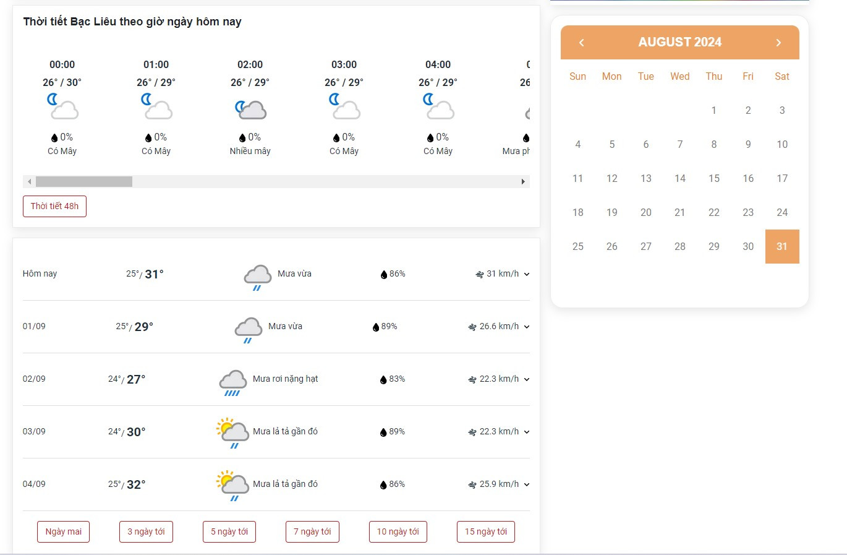Open the 5 ngày tới forecast
Screen dimensions: 847x555
coord(229,531)
